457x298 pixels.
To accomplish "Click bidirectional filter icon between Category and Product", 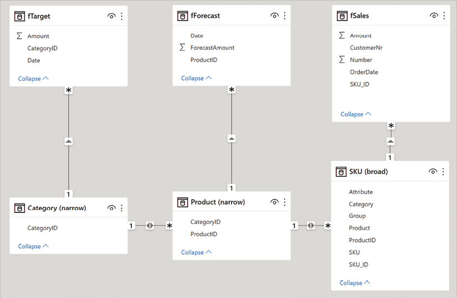I will pyautogui.click(x=150, y=226).
